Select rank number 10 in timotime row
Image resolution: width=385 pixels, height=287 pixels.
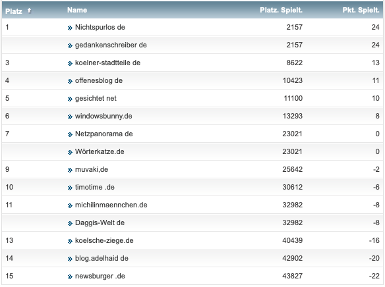pyautogui.click(x=9, y=187)
